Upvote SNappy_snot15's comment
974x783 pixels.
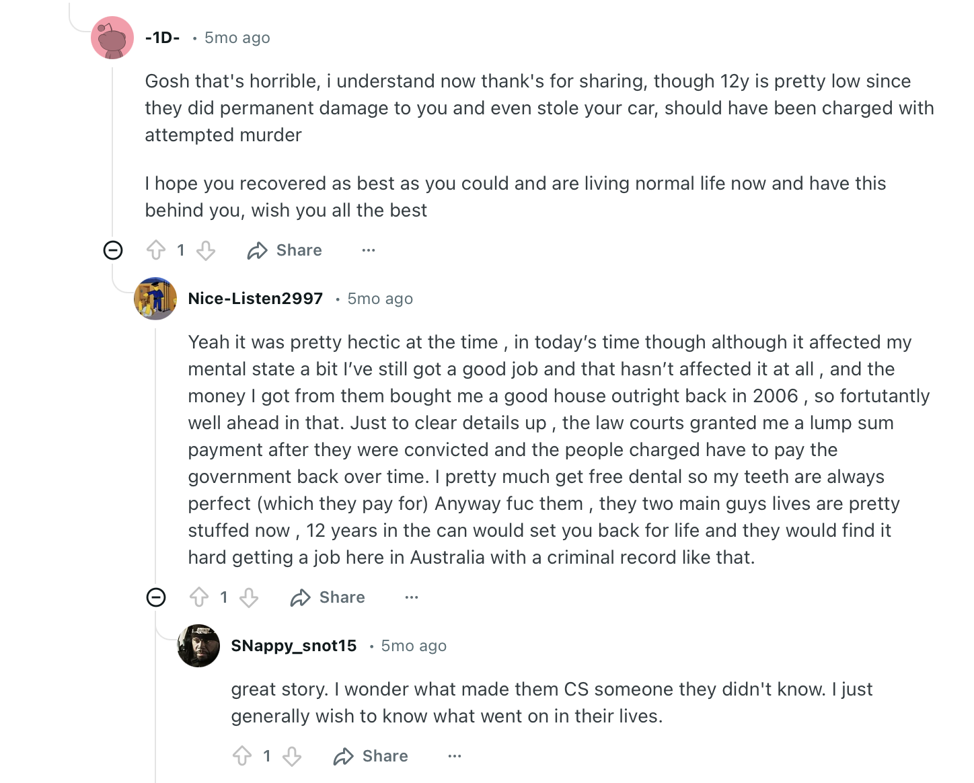[x=242, y=756]
